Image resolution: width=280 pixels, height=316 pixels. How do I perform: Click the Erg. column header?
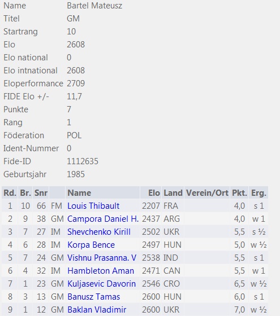pos(259,193)
